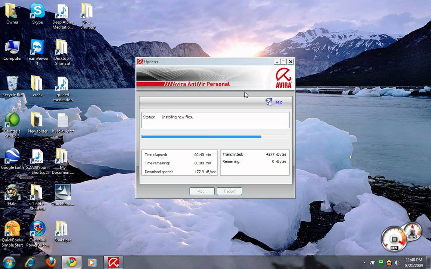
Task: Click the CPU meter gadget gauge
Action: (395, 238)
